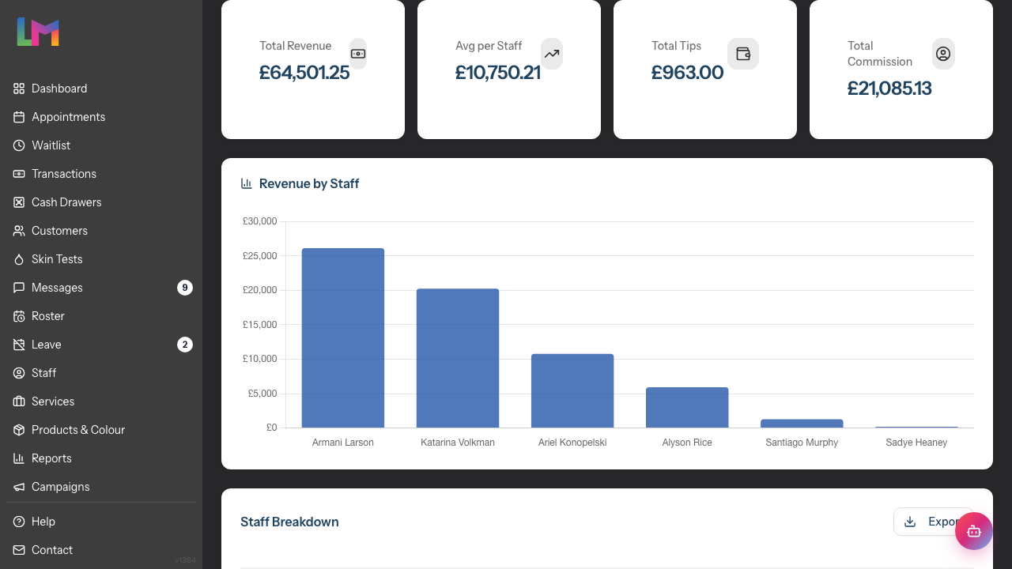Click the Reports bar chart icon
The height and width of the screenshot is (569, 1012).
point(19,458)
